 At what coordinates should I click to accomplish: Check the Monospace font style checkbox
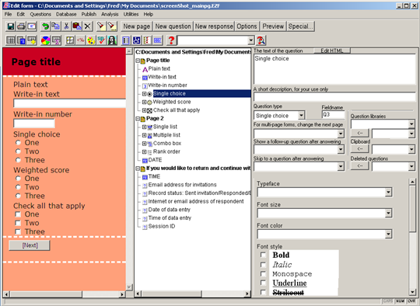click(x=263, y=273)
